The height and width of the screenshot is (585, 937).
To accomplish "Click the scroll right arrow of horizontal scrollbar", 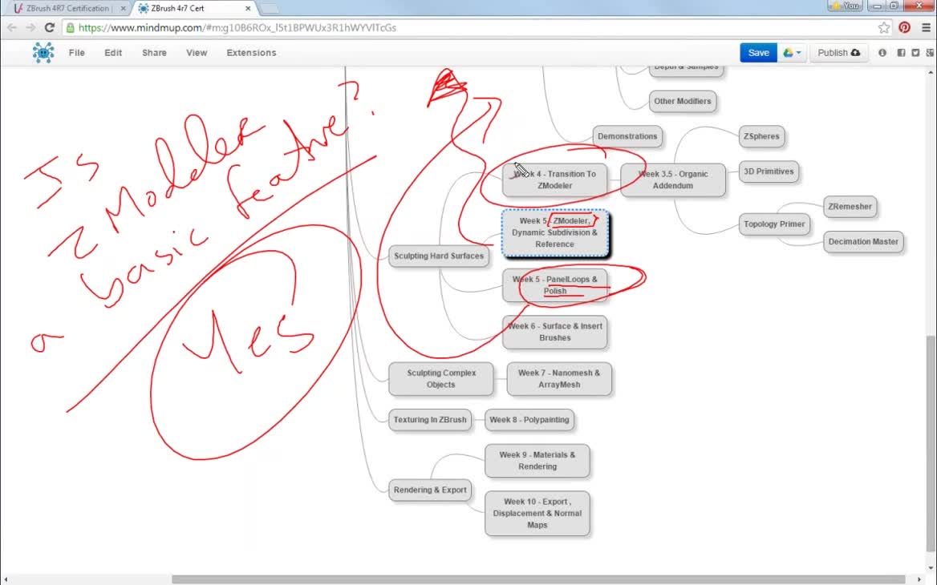I will coord(919,579).
